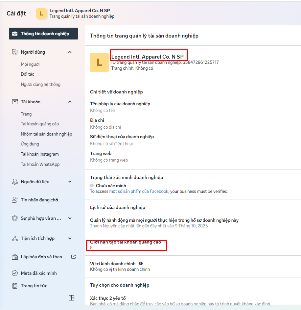Click info icon beside Vị trí kinh doanh chính
This screenshot has height=310, width=301.
pyautogui.click(x=141, y=264)
